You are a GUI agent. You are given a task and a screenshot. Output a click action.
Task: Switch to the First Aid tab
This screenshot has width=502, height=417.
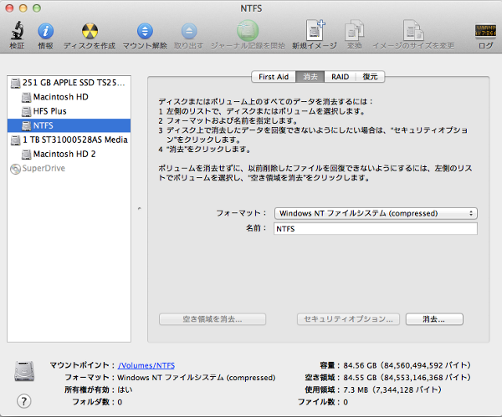pyautogui.click(x=274, y=77)
